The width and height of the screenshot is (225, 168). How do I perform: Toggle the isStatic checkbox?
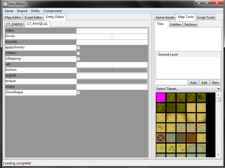coord(78,53)
